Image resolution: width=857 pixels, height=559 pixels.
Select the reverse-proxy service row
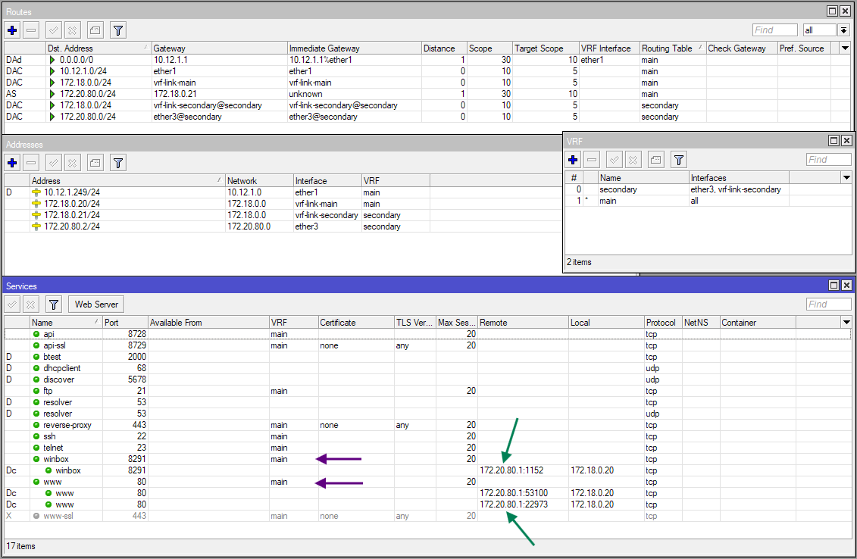click(x=427, y=425)
